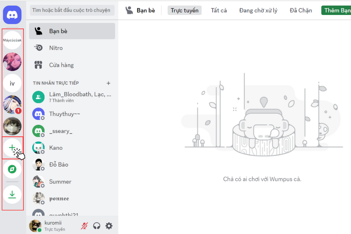This screenshot has height=234, width=351.
Task: Switch to Đang chờ xử lý tab
Action: point(258,10)
